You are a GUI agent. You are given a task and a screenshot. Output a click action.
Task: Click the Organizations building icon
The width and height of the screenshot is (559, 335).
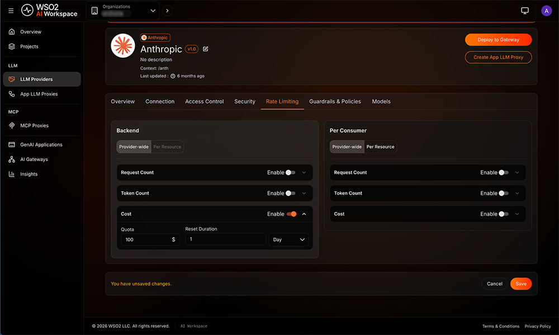(x=94, y=11)
